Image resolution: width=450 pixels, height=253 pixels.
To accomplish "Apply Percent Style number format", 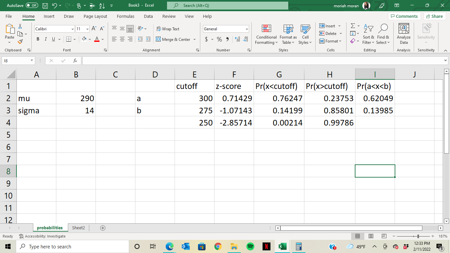I will click(219, 39).
